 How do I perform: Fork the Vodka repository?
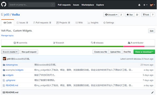[x=146, y=15]
